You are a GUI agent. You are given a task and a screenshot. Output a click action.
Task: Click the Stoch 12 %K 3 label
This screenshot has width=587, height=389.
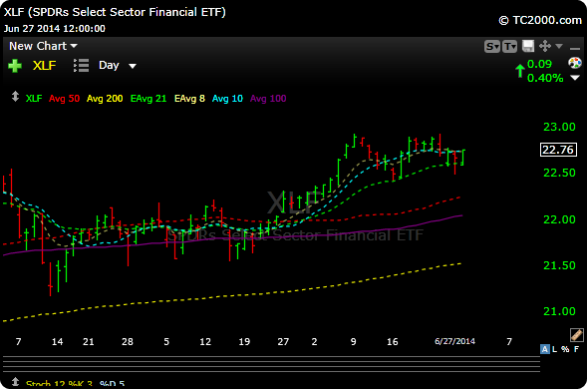59,384
